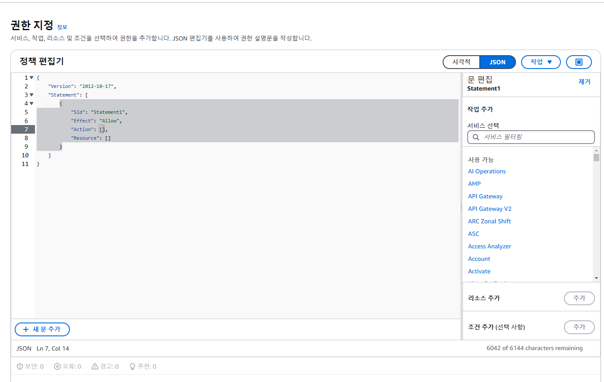Click line number 10 in the gutter
This screenshot has height=382, width=604.
(25, 155)
